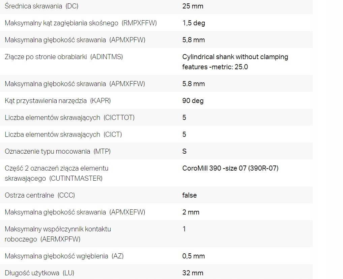343x279 pixels.
Task: Click the APMXPFW cutting depth label
Action: point(75,40)
